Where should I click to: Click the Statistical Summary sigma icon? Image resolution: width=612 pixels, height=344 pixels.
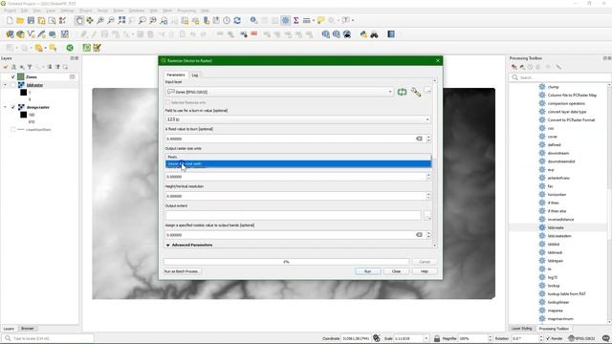[x=295, y=20]
